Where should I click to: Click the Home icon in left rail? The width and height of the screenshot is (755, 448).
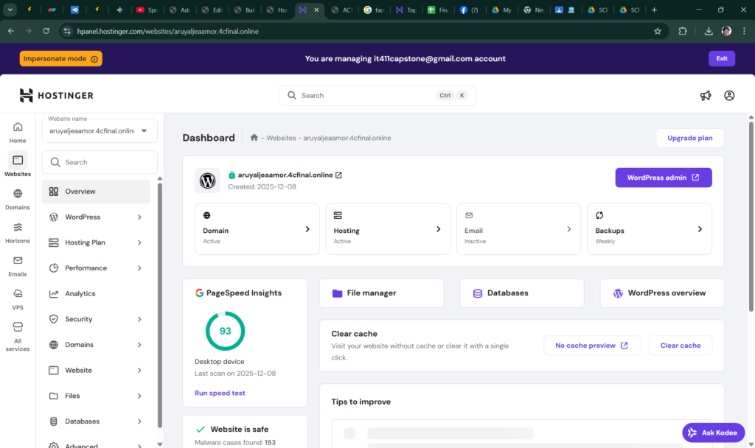[x=18, y=132]
